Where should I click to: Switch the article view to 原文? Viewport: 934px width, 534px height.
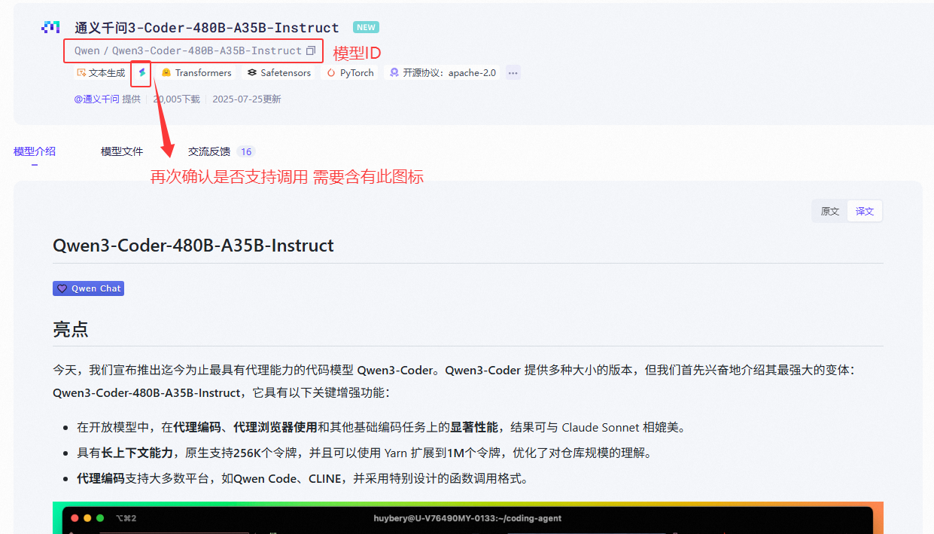click(829, 211)
